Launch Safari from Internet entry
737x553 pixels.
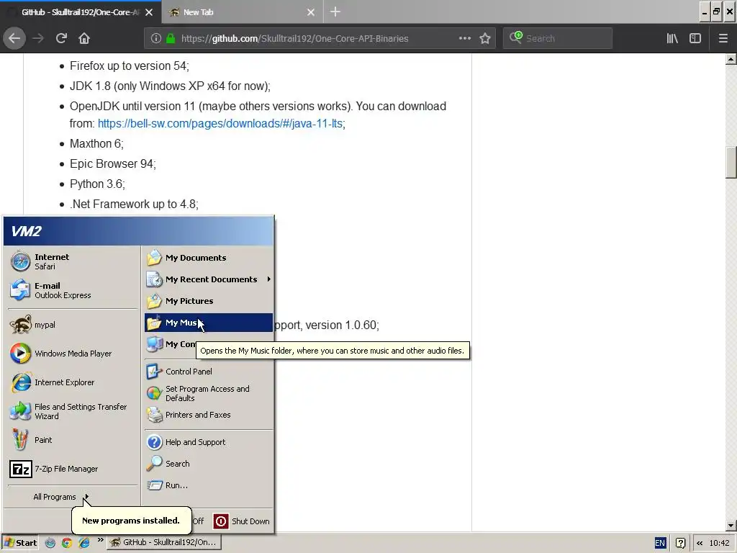(x=73, y=261)
